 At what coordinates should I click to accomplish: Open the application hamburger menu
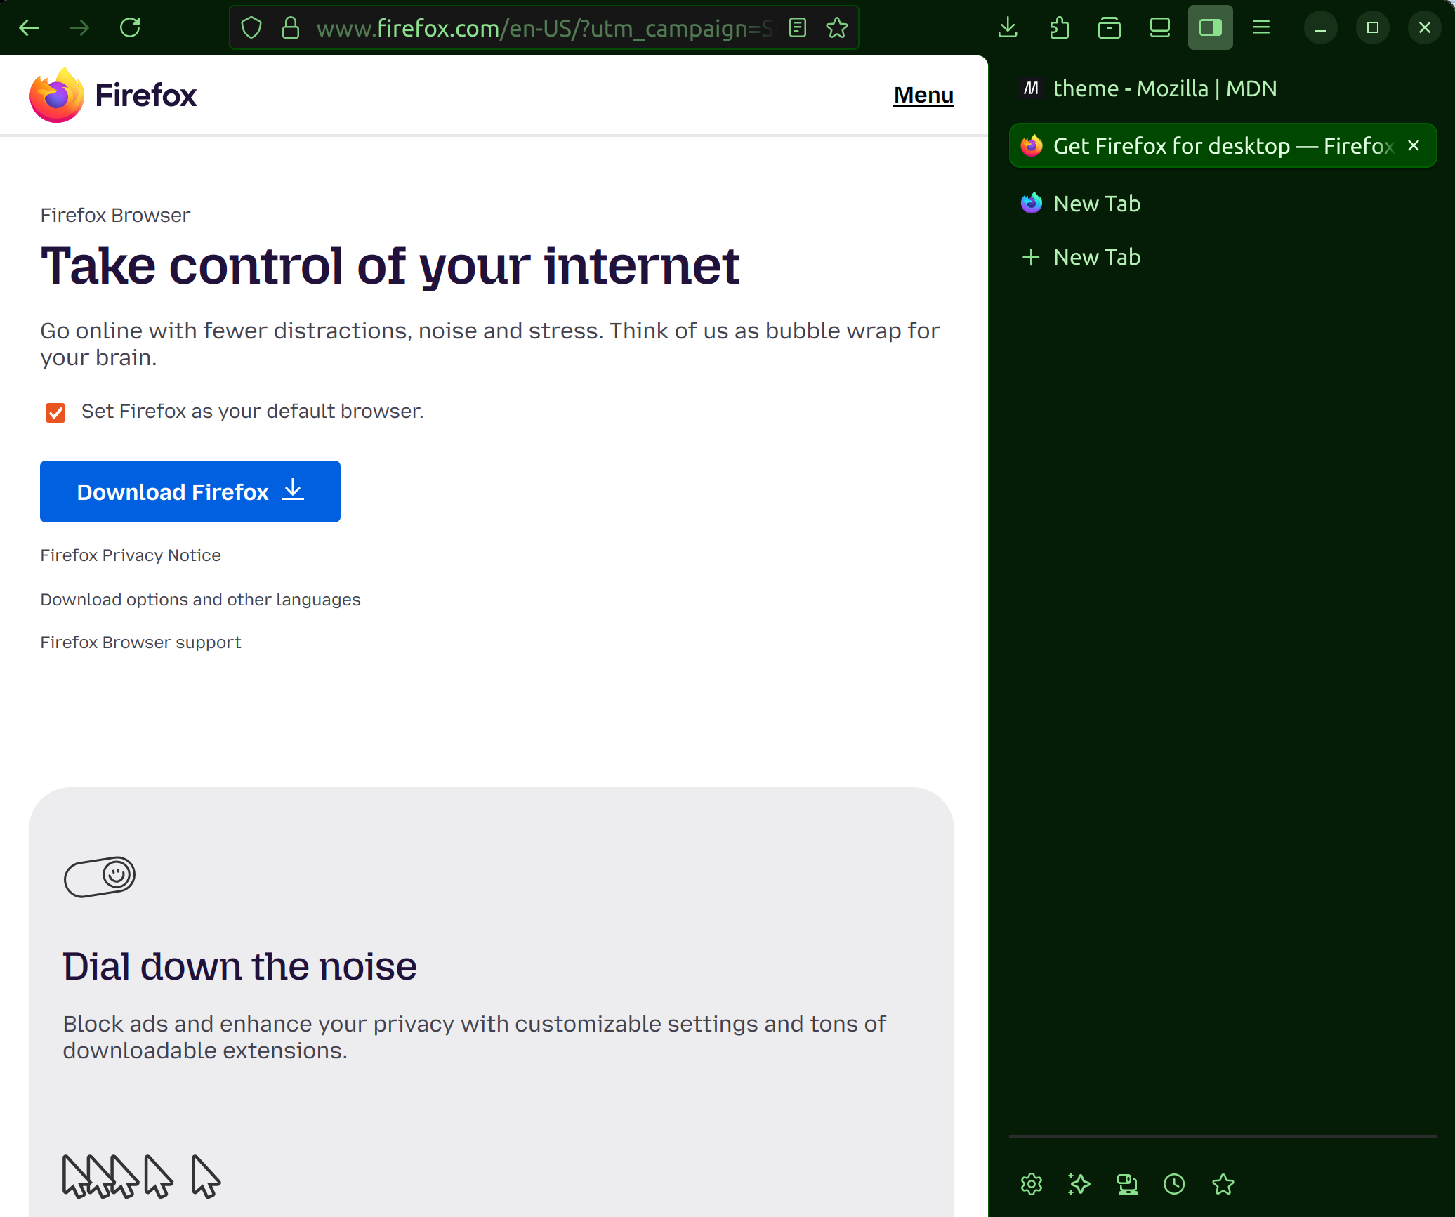[1260, 28]
